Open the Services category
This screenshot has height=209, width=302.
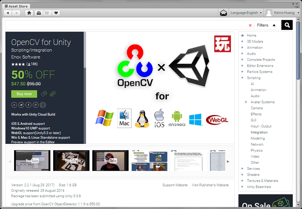[x=253, y=169]
